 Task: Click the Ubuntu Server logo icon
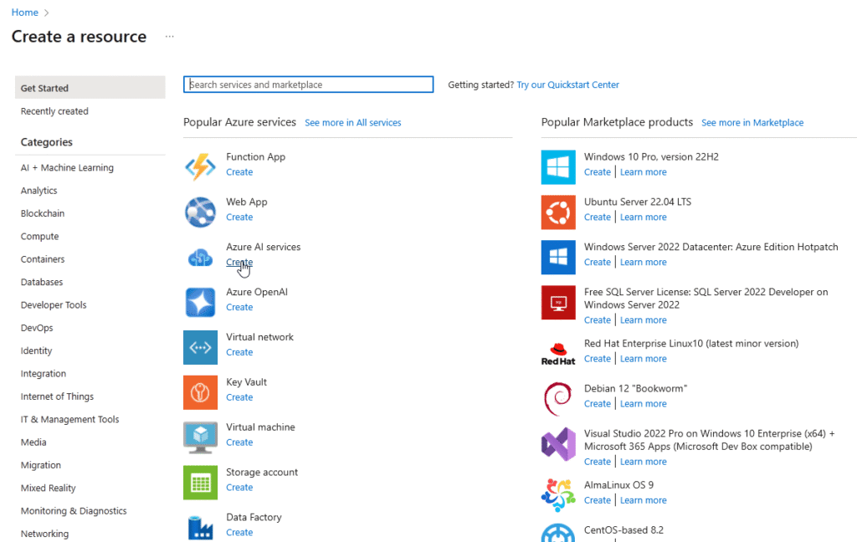(x=558, y=212)
